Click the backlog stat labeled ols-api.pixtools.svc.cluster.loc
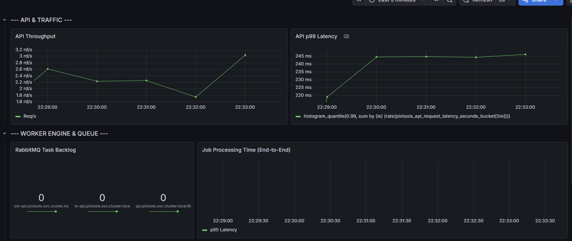572x241 pixels. pyautogui.click(x=42, y=204)
